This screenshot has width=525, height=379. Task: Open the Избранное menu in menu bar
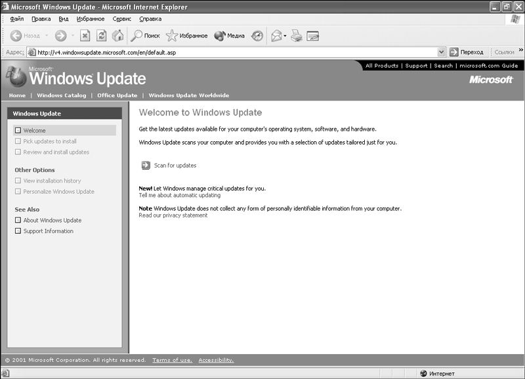pos(91,19)
